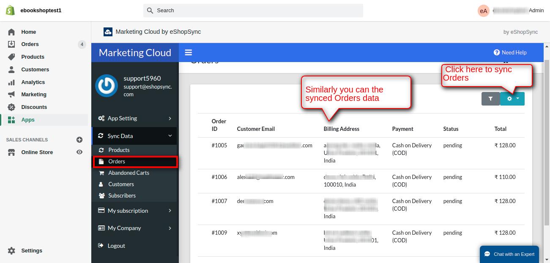Click the Customer Email column header
Image resolution: width=550 pixels, height=263 pixels.
click(x=257, y=129)
